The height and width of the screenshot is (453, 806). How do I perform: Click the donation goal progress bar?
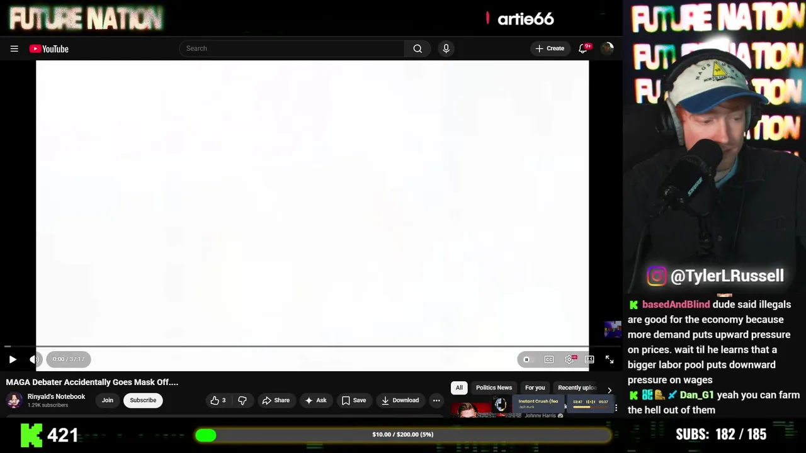click(x=402, y=435)
